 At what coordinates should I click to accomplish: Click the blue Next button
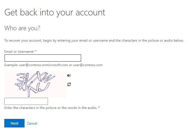pos(14,123)
